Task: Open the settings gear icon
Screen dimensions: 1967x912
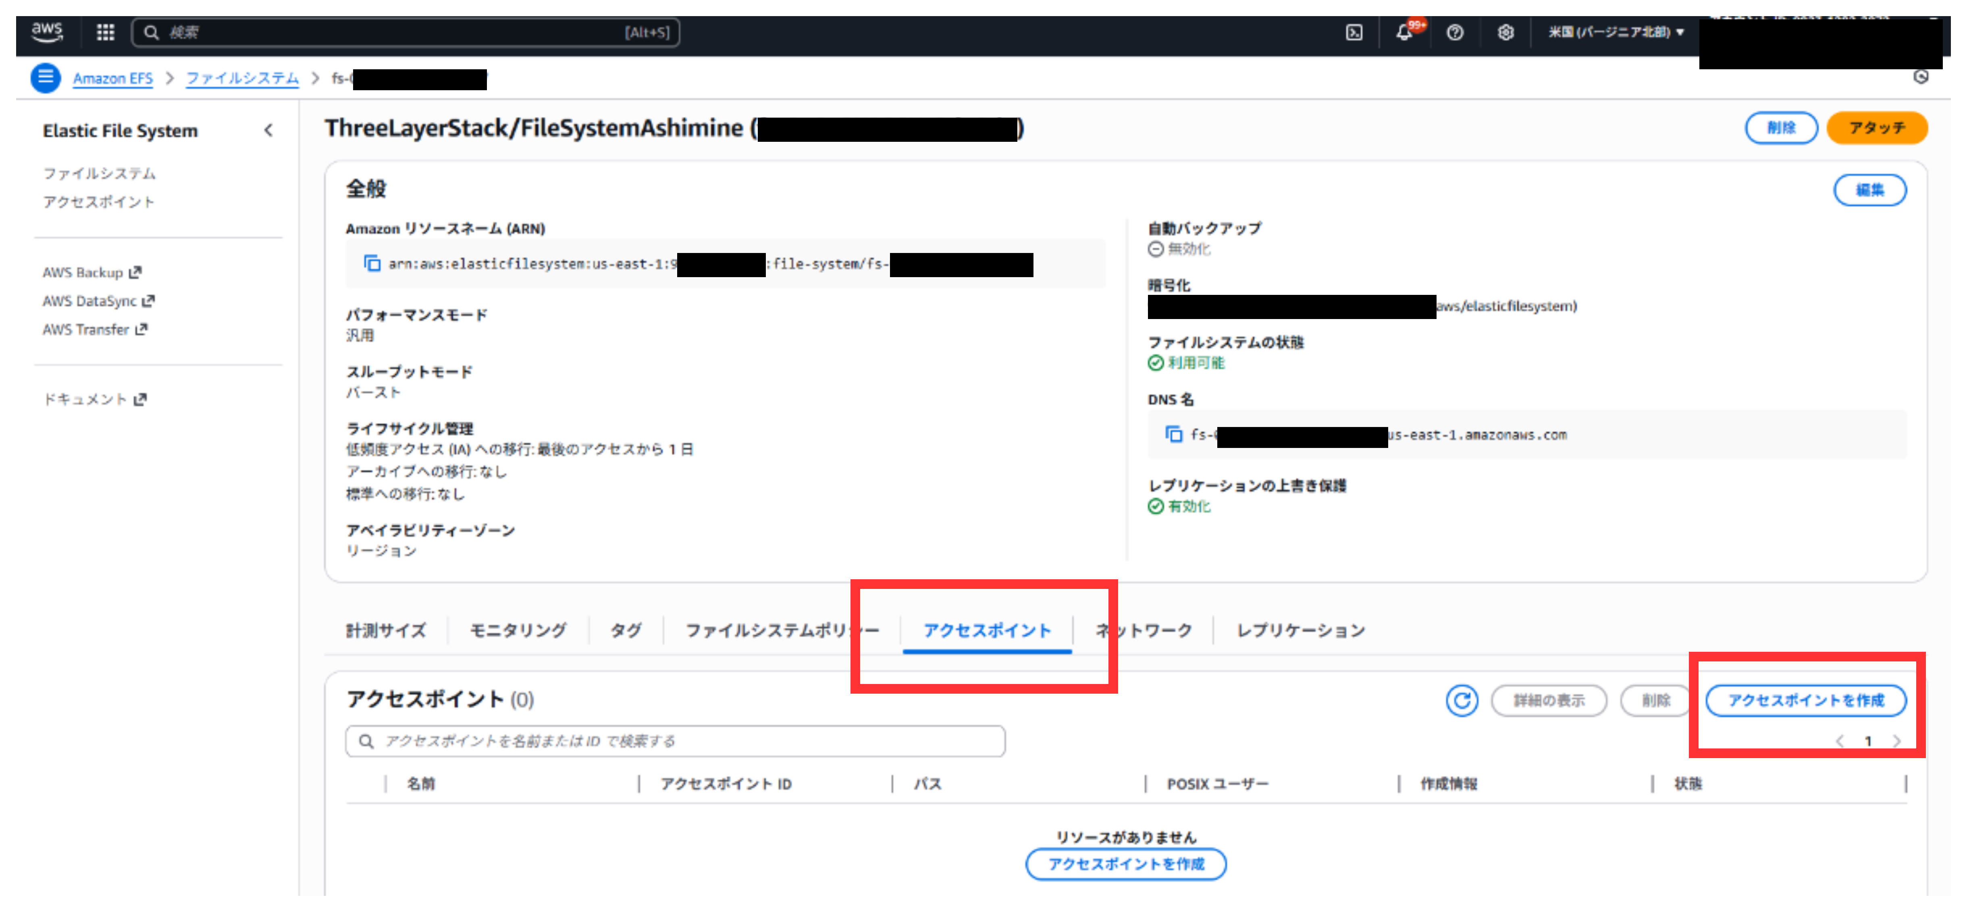Action: 1505,32
